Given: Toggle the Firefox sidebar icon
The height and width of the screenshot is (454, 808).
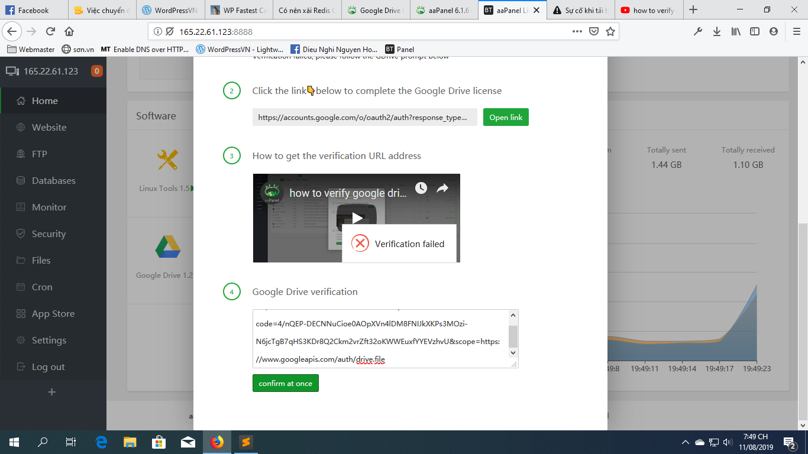Looking at the screenshot, I should tap(755, 31).
